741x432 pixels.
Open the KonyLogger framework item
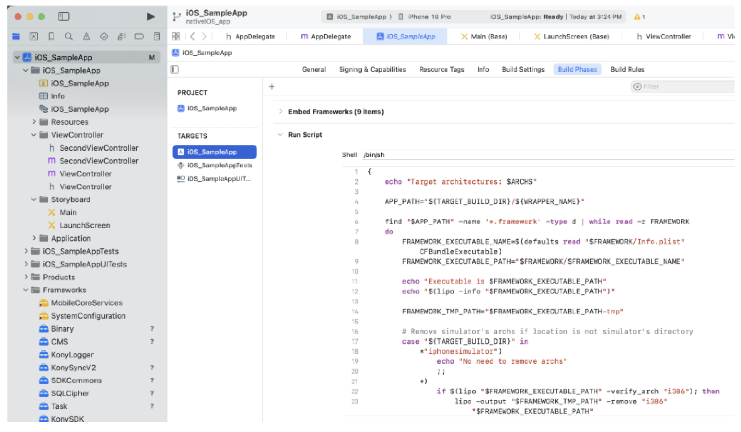(x=72, y=355)
